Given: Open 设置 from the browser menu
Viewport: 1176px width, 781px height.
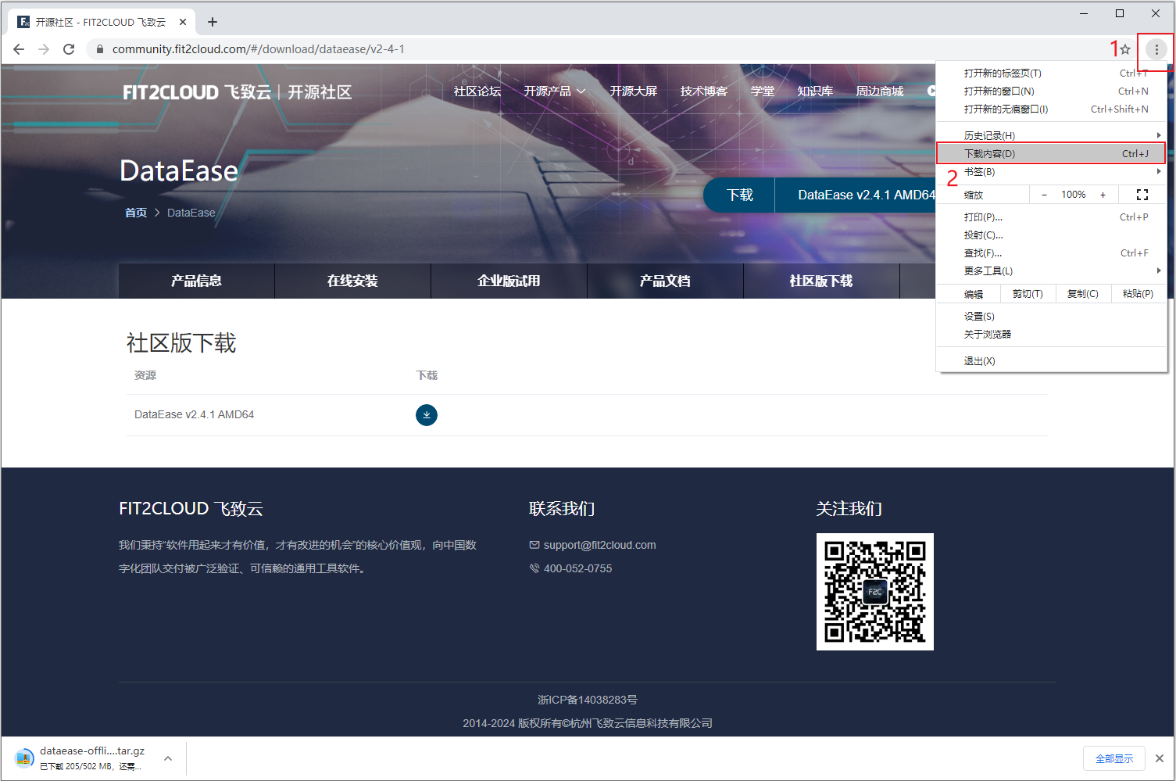Looking at the screenshot, I should pos(979,317).
